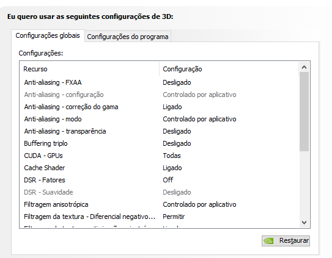
Task: Click the settings list scrollbar thumb
Action: pos(304,112)
